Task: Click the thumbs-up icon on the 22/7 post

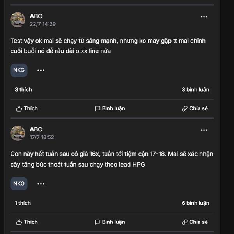Action: coord(19,108)
